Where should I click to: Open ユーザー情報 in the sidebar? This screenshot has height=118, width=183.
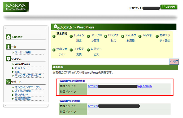coord(23,52)
